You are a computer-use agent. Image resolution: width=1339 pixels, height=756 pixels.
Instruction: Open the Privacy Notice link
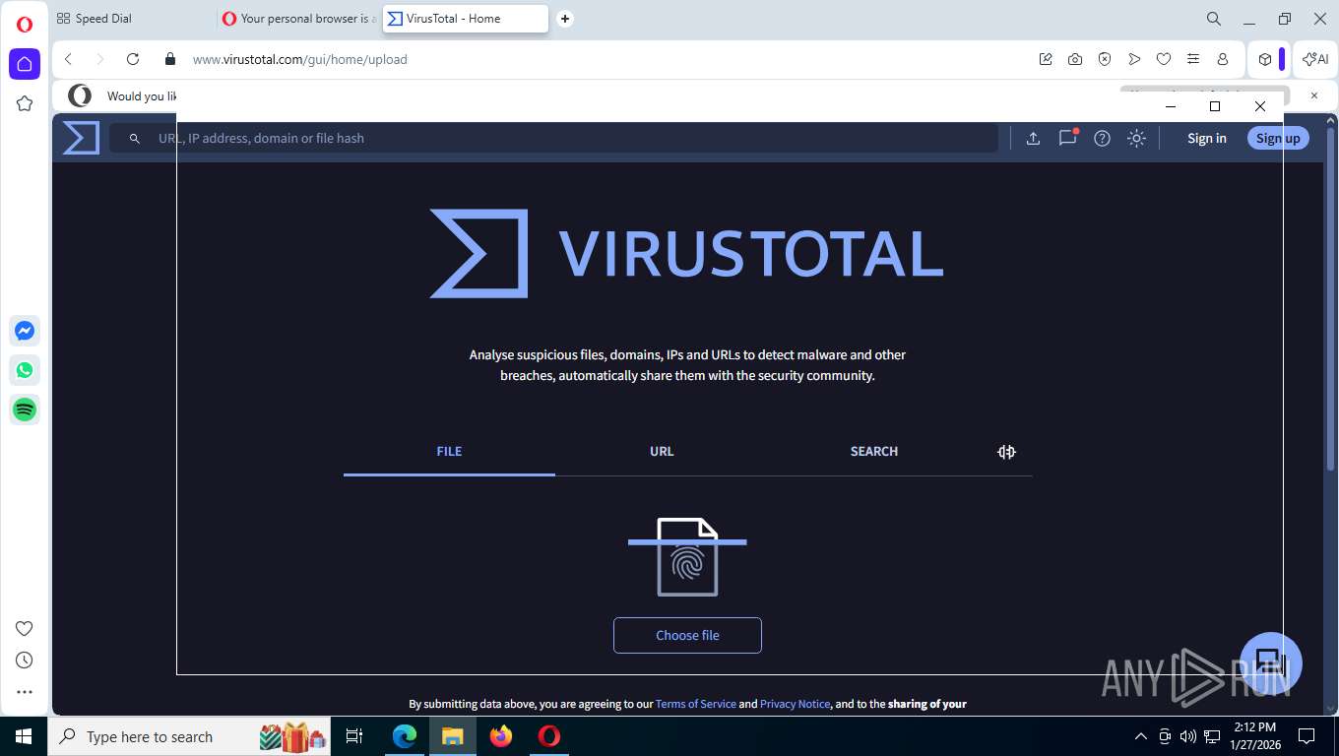(795, 704)
